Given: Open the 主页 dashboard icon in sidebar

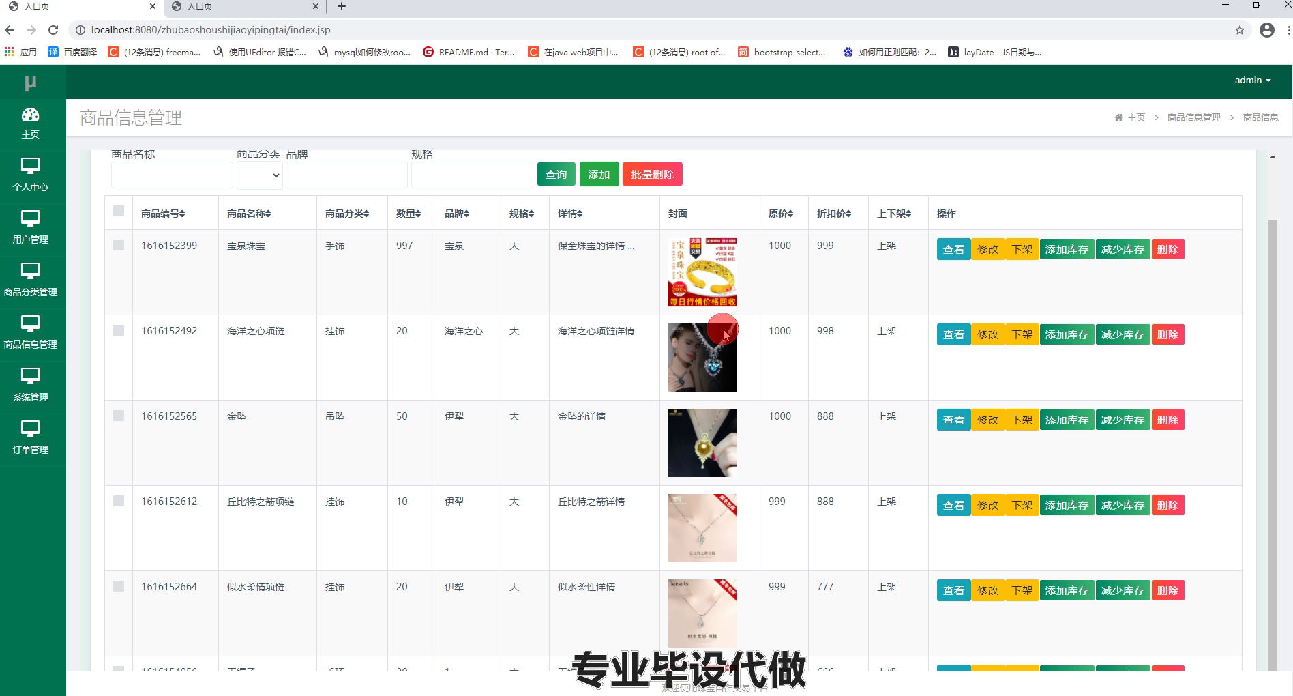Looking at the screenshot, I should coord(31,115).
